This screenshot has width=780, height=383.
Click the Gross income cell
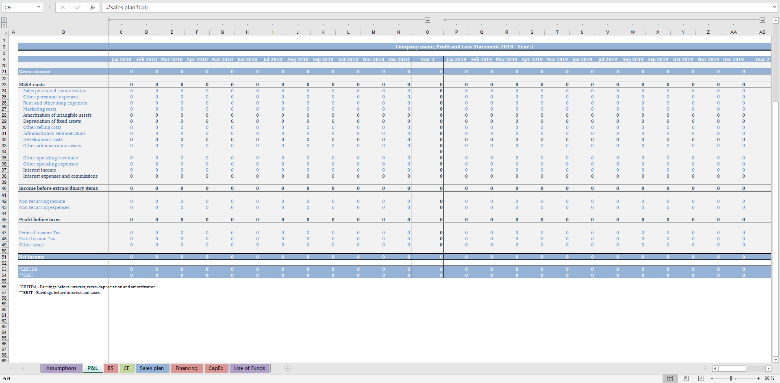[63, 72]
